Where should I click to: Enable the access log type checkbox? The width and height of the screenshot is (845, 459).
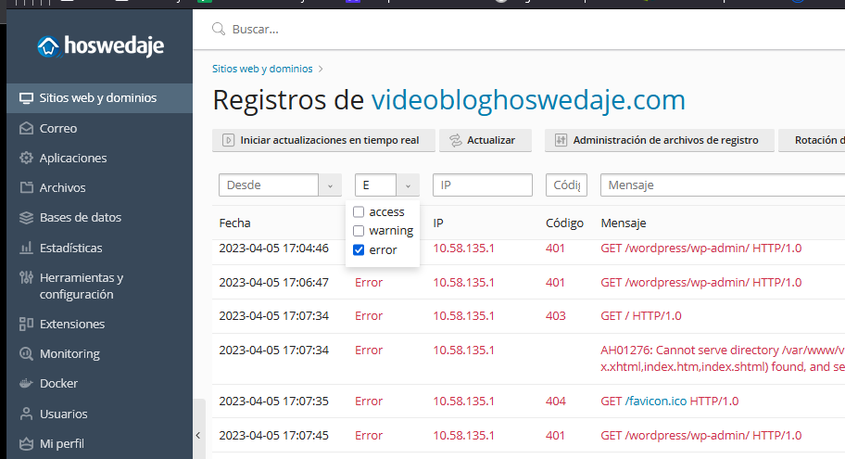[359, 212]
